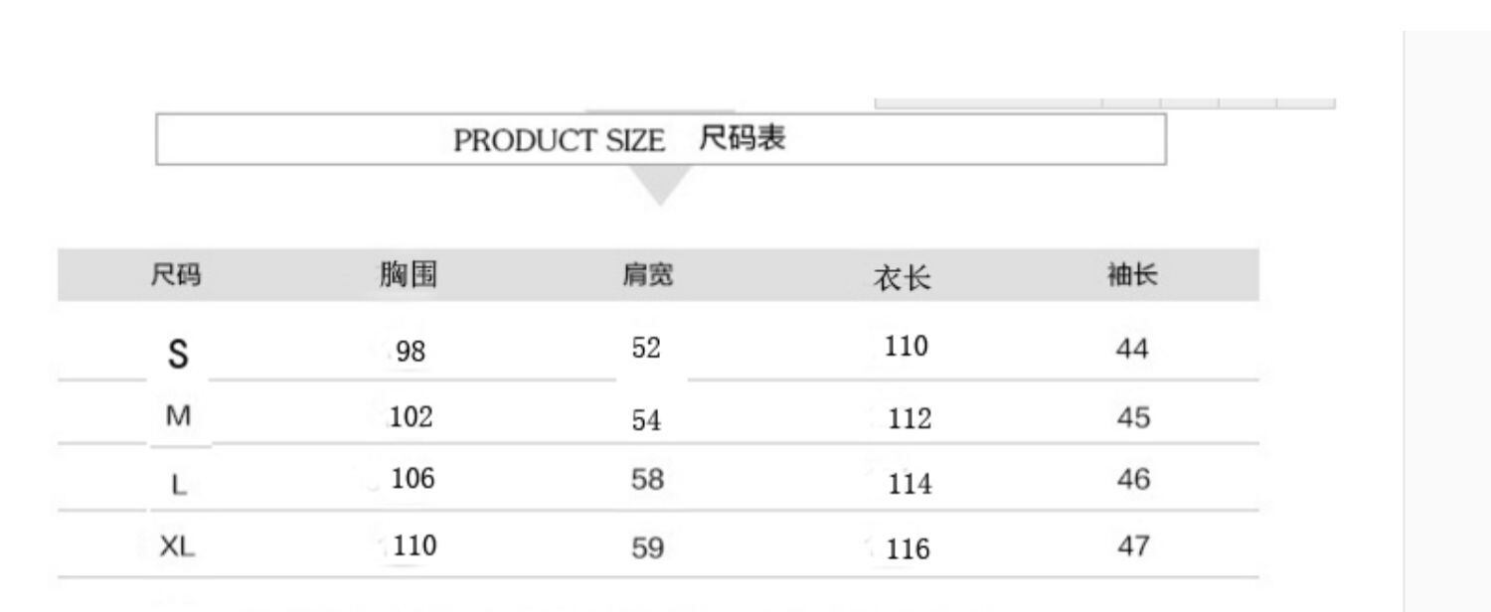Image resolution: width=1491 pixels, height=612 pixels.
Task: Select the garment length value 116
Action: tap(910, 548)
